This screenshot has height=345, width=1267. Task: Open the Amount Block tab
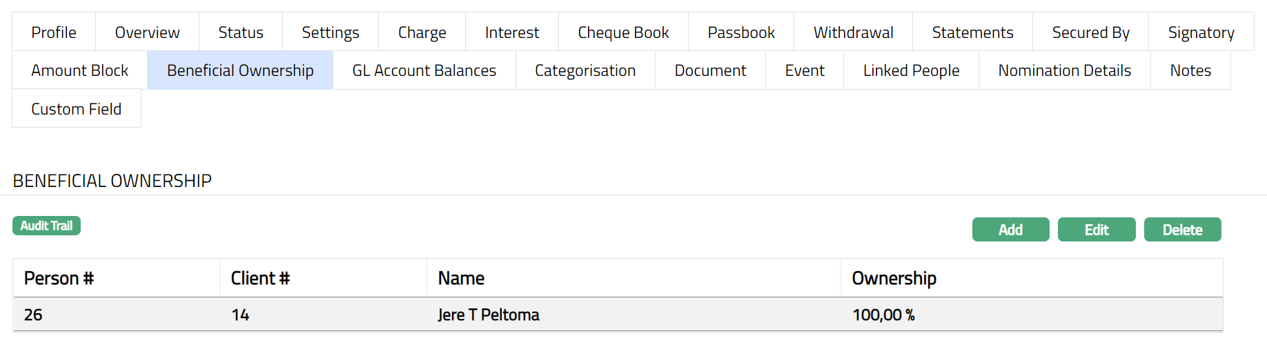80,70
